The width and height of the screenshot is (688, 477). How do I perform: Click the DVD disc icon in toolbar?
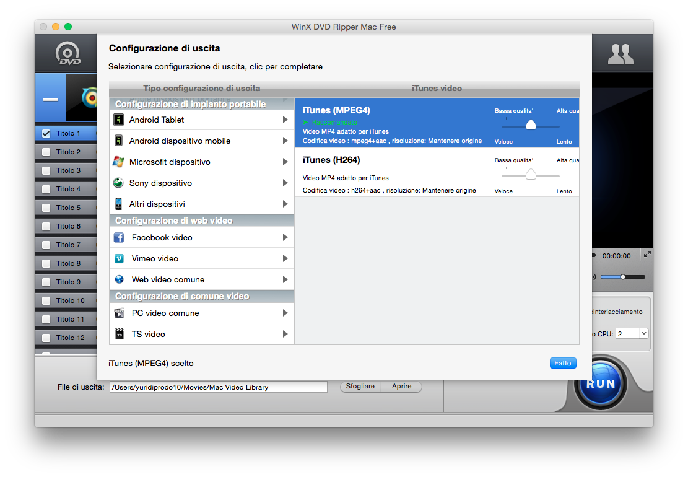(x=67, y=53)
